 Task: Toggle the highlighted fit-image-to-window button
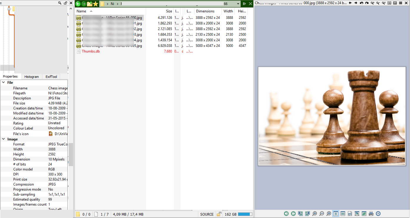(x=336, y=214)
